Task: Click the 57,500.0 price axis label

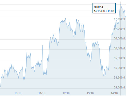Action: [x=119, y=19]
